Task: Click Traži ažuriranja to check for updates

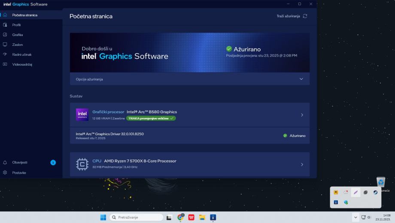Action: (288, 16)
